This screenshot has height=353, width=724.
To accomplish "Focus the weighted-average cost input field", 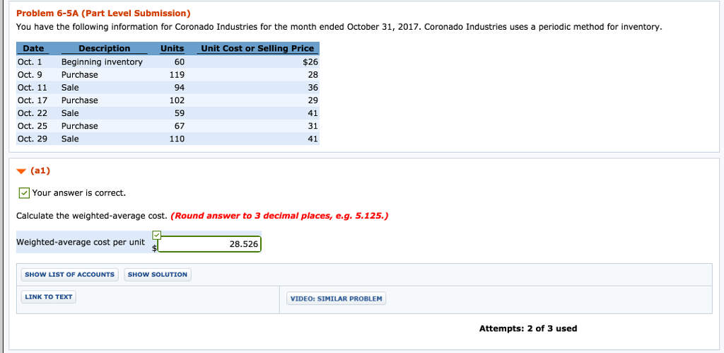I will tap(209, 244).
